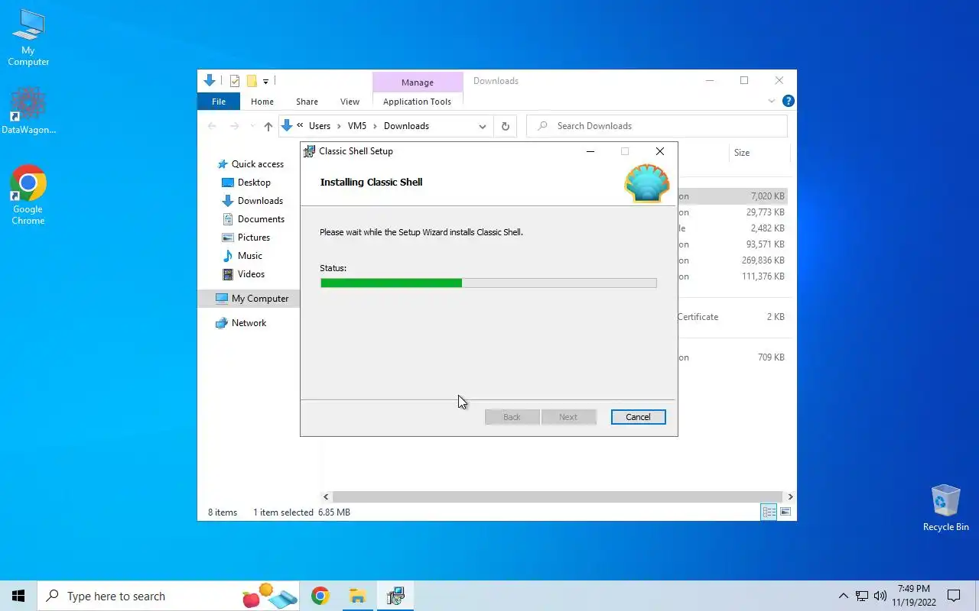Open the Recycle Bin desktop icon
Viewport: 979px width, 611px height.
click(x=945, y=507)
